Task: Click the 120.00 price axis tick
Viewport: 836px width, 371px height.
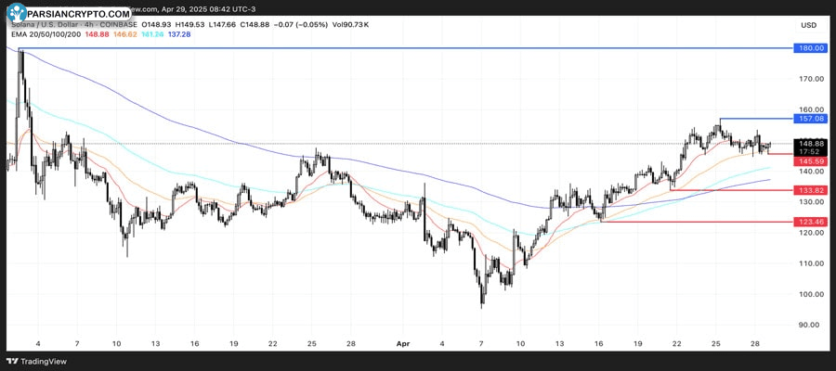Action: (x=812, y=233)
